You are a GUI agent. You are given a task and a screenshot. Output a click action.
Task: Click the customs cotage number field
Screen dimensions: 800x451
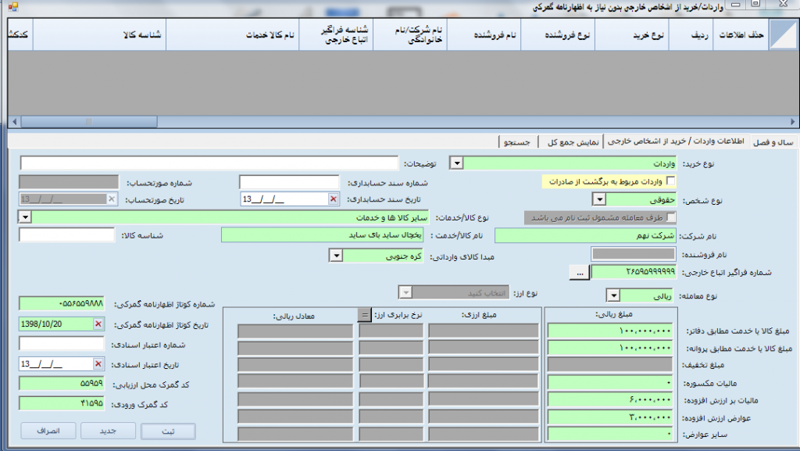(61, 303)
